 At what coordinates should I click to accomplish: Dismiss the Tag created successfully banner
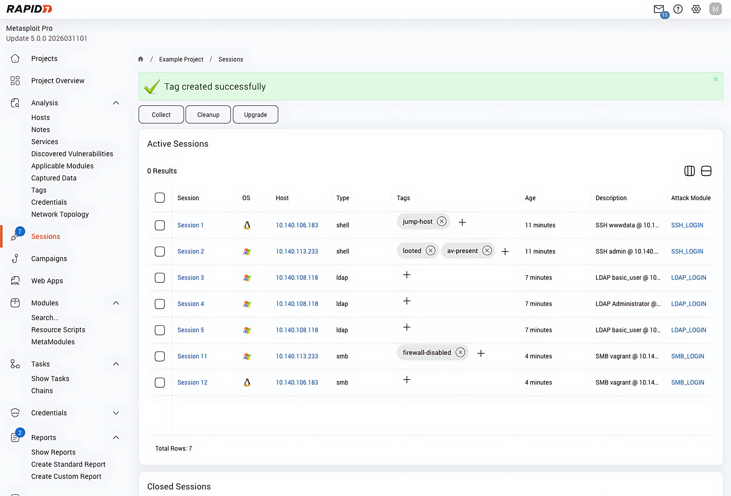pos(716,79)
